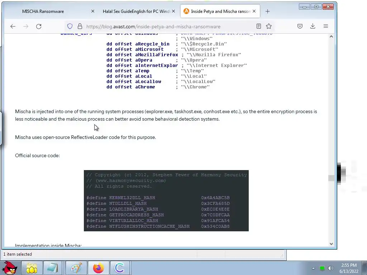
Task: Open tracking protection shield info
Action: pos(70,26)
